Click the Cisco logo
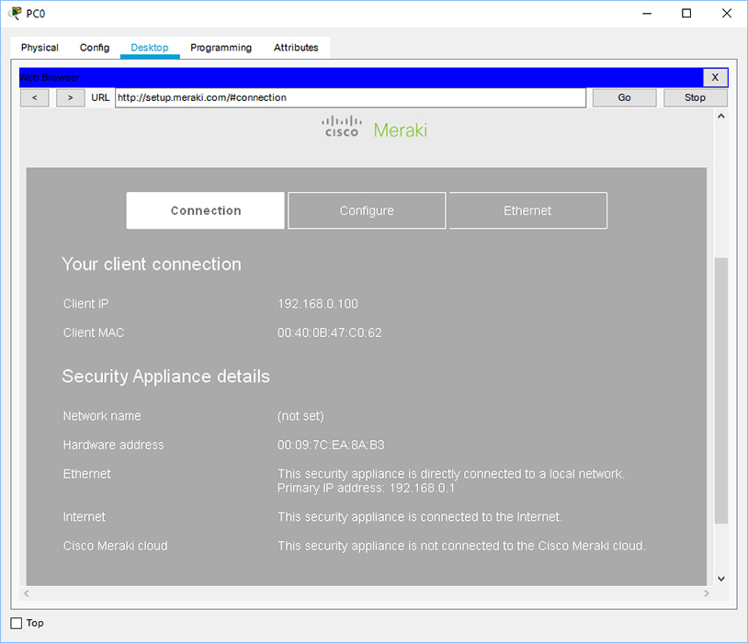 click(x=342, y=127)
